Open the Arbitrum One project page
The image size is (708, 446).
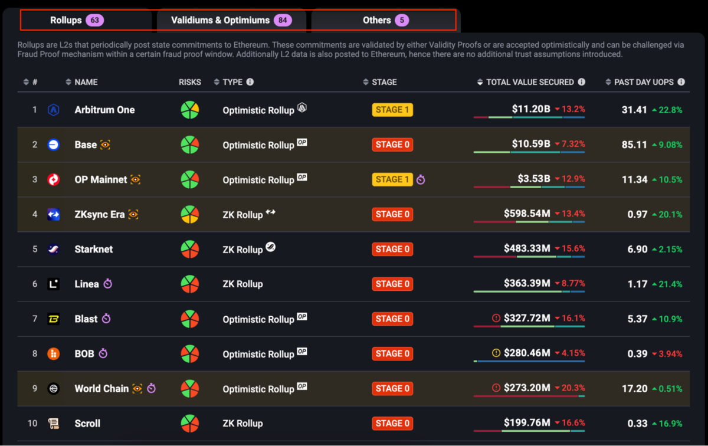(x=104, y=110)
